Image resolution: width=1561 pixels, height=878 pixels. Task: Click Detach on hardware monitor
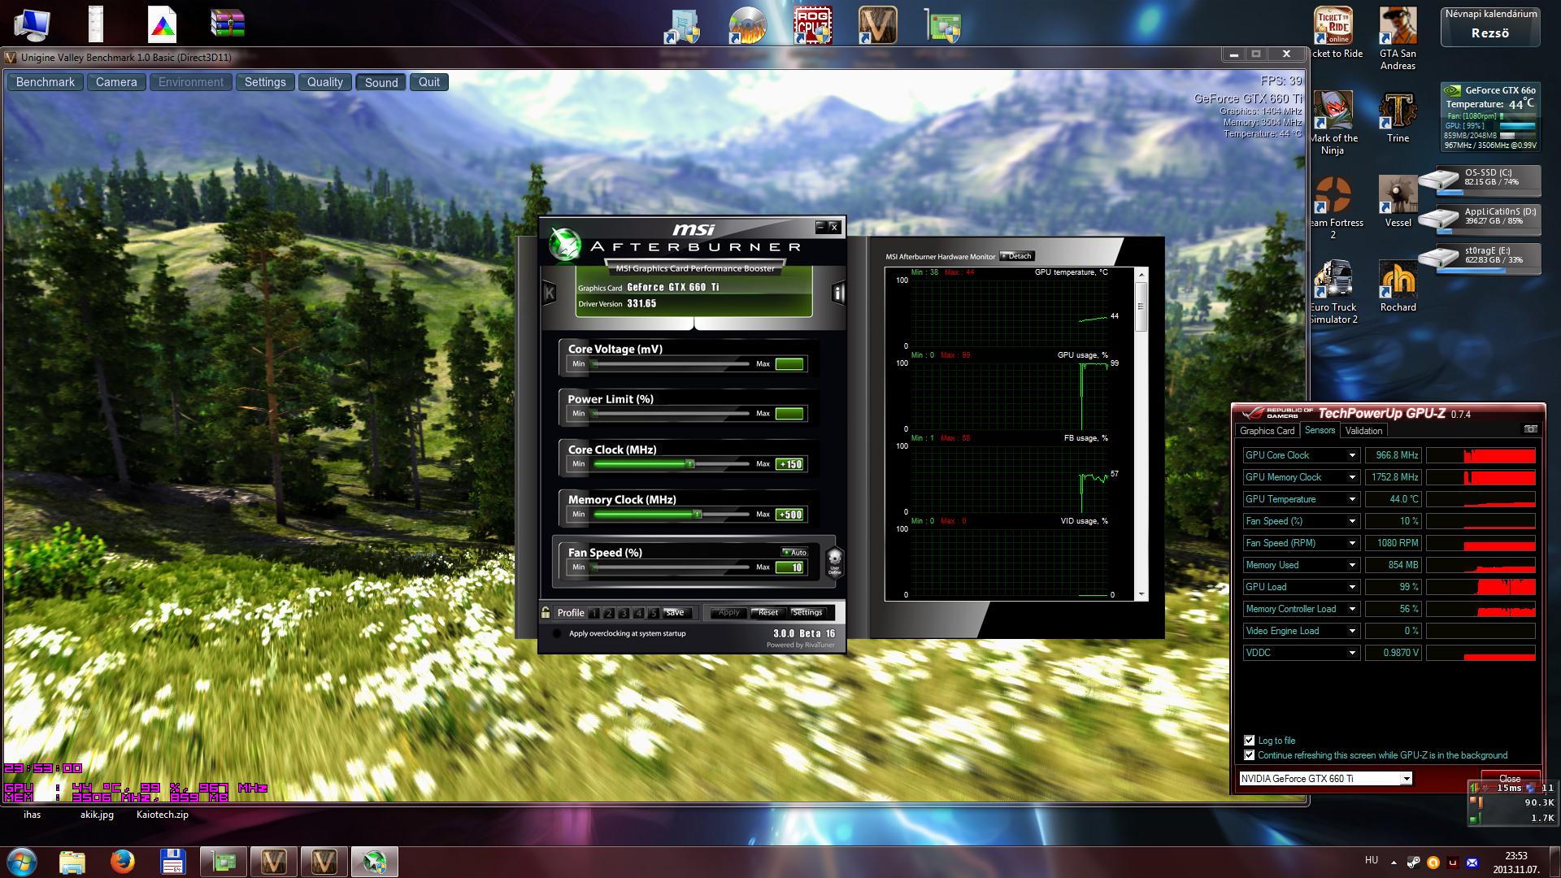(x=1016, y=256)
